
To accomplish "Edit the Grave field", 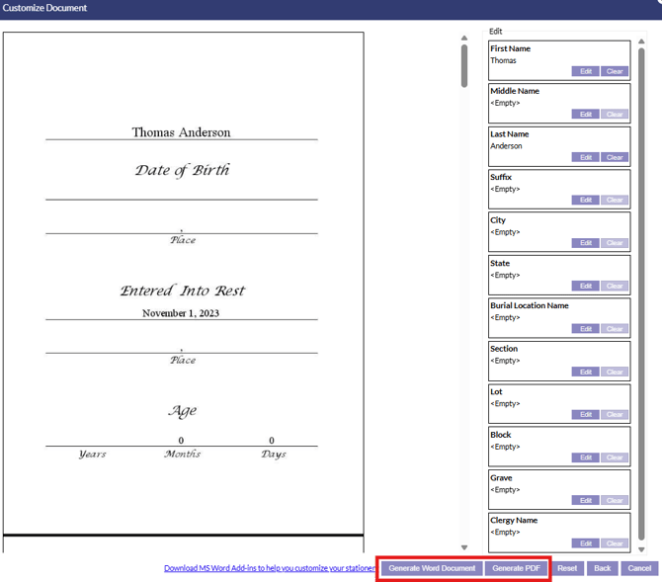I will point(585,501).
